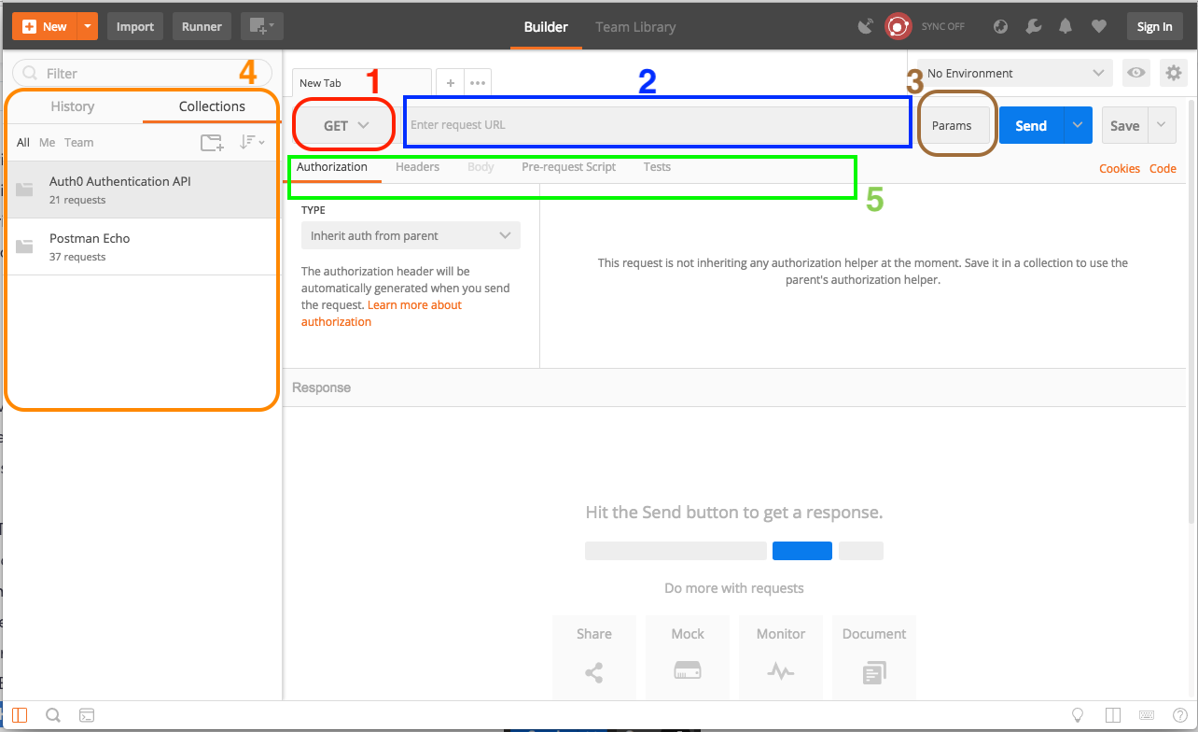The width and height of the screenshot is (1198, 732).
Task: Click the Enter request URL field
Action: [x=657, y=125]
